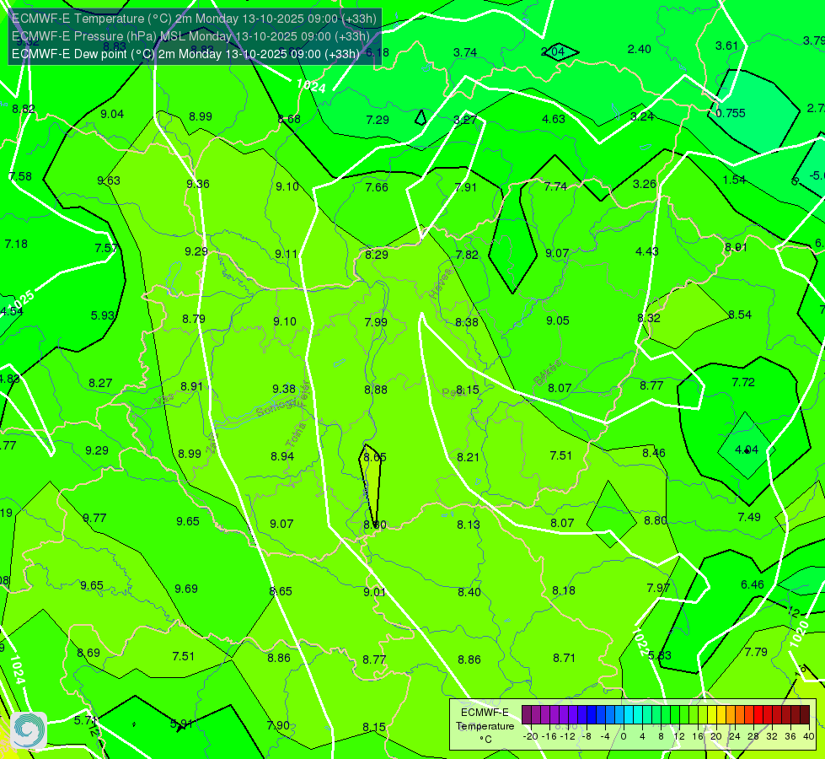Click the dew point value 7.82

pyautogui.click(x=467, y=255)
